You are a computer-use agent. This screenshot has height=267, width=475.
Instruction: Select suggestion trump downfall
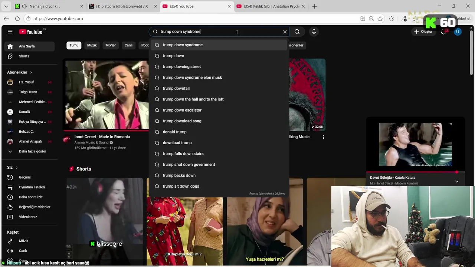(219, 88)
